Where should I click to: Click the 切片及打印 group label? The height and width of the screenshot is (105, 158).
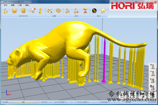[x=23, y=16]
